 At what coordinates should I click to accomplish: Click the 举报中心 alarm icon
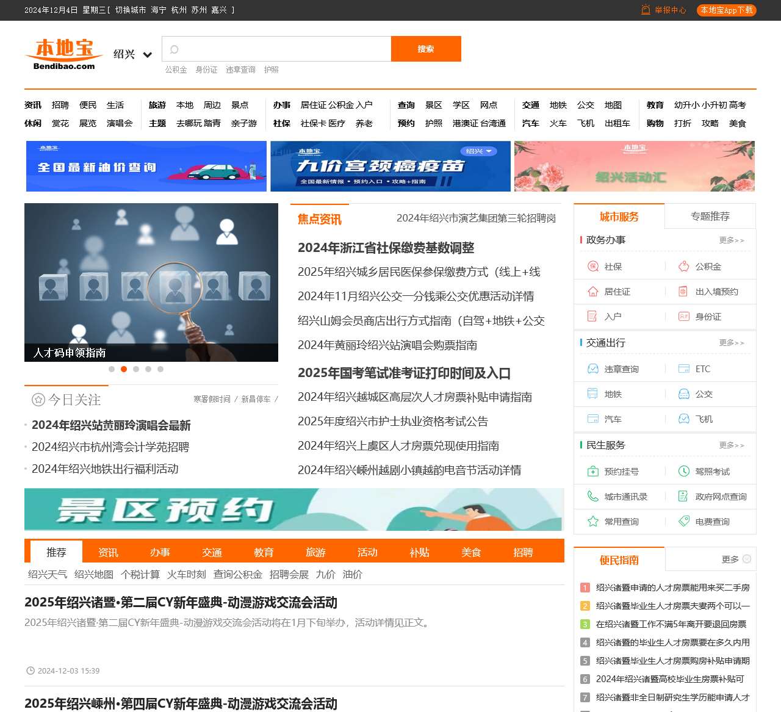(646, 10)
